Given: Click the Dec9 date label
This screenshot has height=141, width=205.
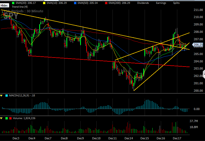Looking at the screenshot, I should (80, 138).
